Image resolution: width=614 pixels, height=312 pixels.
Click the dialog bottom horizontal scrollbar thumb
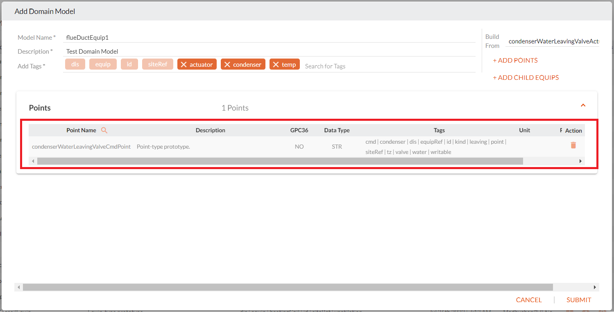pos(288,287)
